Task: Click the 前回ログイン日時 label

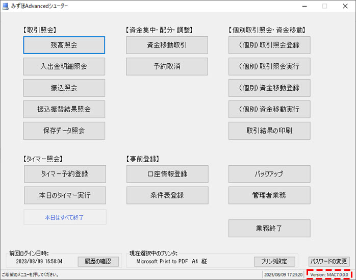Action: pos(29,253)
